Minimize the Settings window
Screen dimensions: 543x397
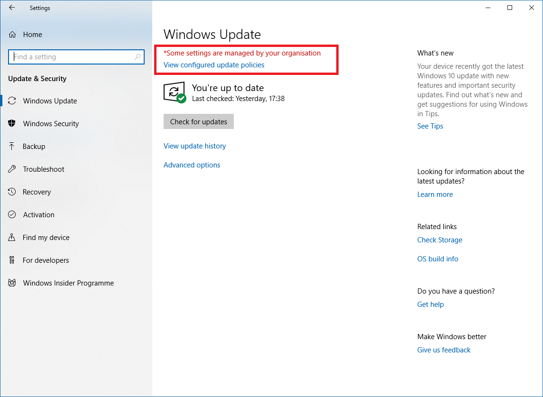click(x=488, y=8)
